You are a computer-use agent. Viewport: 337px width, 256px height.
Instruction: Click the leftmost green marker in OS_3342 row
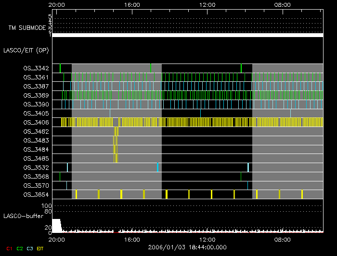[x=60, y=68]
